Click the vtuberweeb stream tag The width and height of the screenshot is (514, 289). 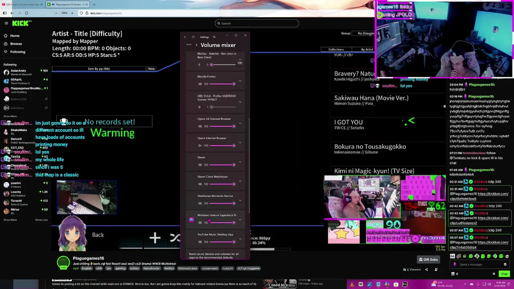210,268
